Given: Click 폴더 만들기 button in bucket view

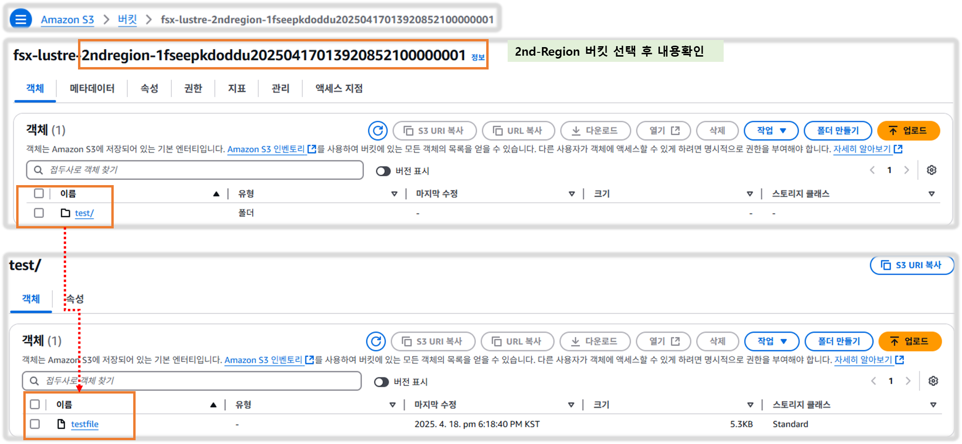Looking at the screenshot, I should coord(838,130).
